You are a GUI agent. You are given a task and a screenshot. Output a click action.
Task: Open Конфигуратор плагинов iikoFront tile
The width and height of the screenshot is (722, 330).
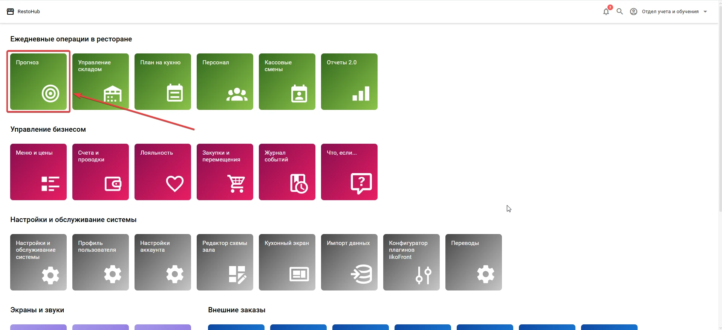(x=411, y=262)
